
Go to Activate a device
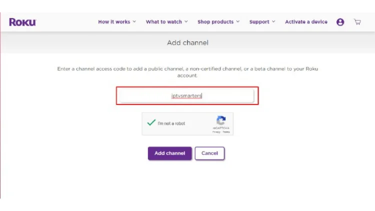[306, 22]
